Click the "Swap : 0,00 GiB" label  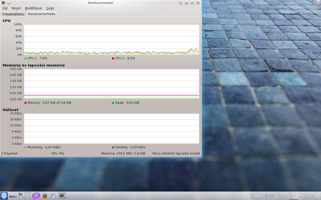[127, 102]
